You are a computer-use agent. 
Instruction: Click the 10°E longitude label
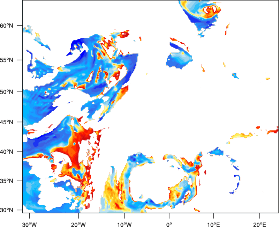214,225
